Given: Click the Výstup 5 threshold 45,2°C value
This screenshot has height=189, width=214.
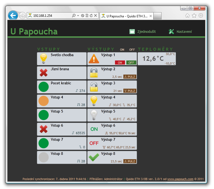Looking at the screenshot, I should click(131, 119).
